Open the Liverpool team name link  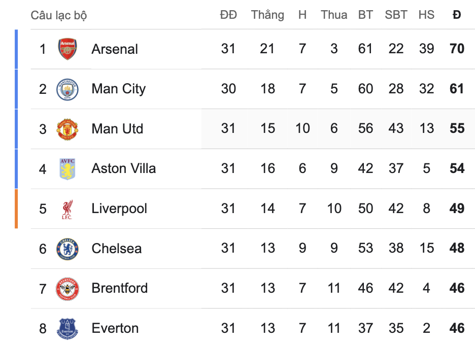tap(119, 209)
